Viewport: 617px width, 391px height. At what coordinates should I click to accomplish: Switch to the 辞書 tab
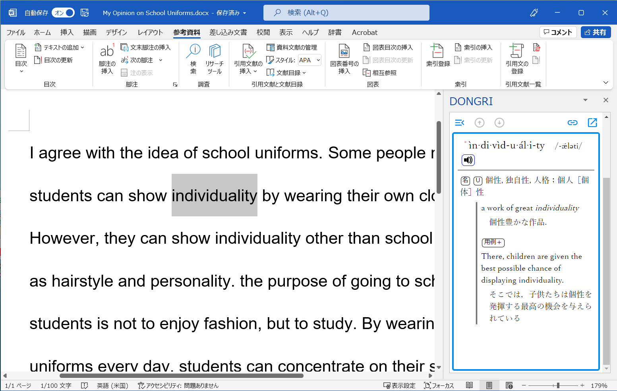335,33
